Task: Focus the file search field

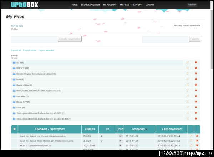Action: [x=166, y=39]
